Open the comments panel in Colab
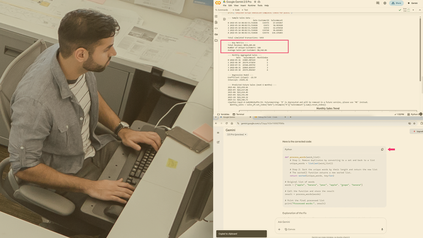Image resolution: width=423 pixels, height=238 pixels. [378, 3]
